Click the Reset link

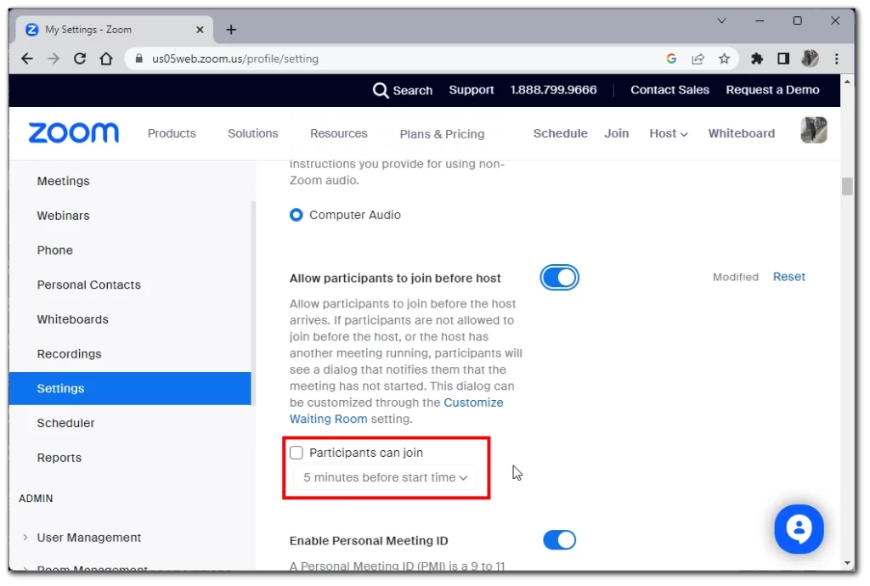click(789, 277)
